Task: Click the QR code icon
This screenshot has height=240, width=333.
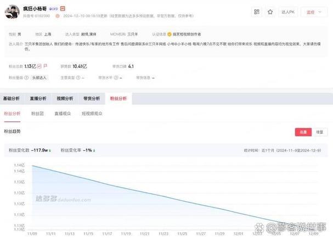Action: (257, 11)
